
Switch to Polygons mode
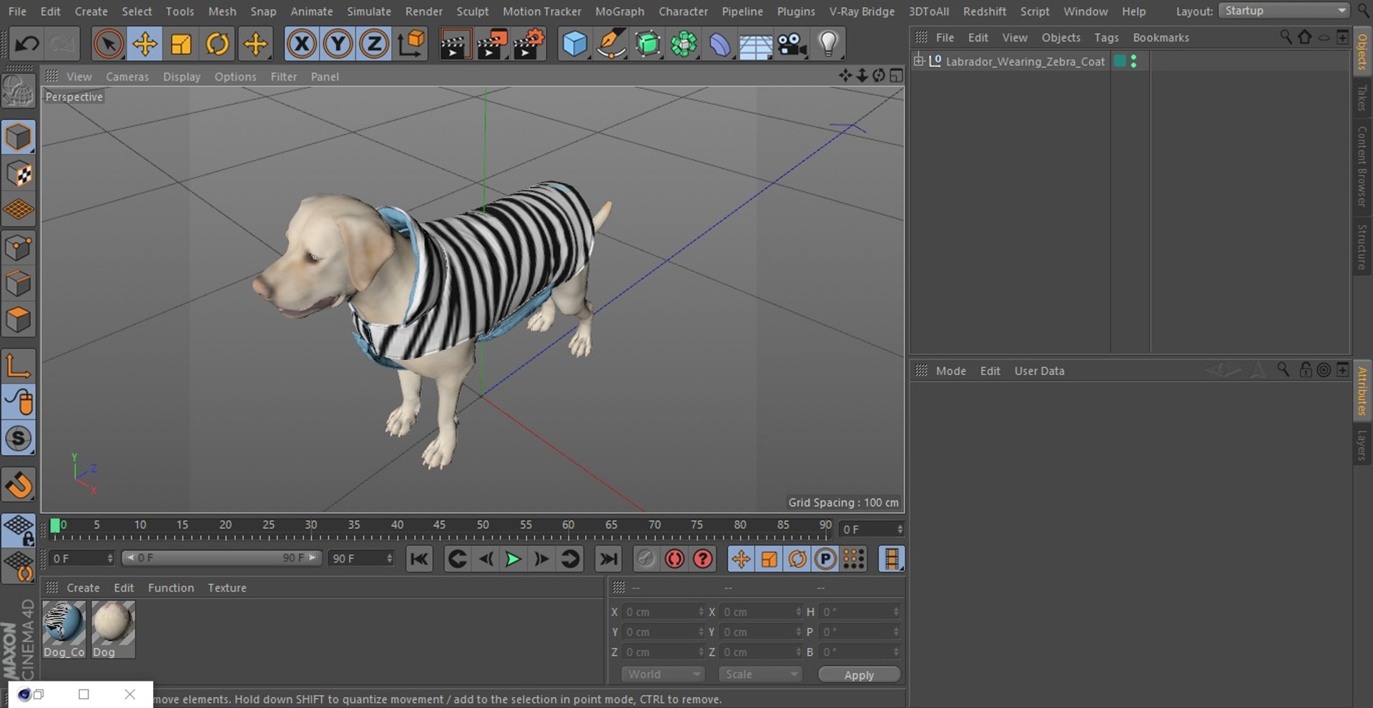point(19,319)
